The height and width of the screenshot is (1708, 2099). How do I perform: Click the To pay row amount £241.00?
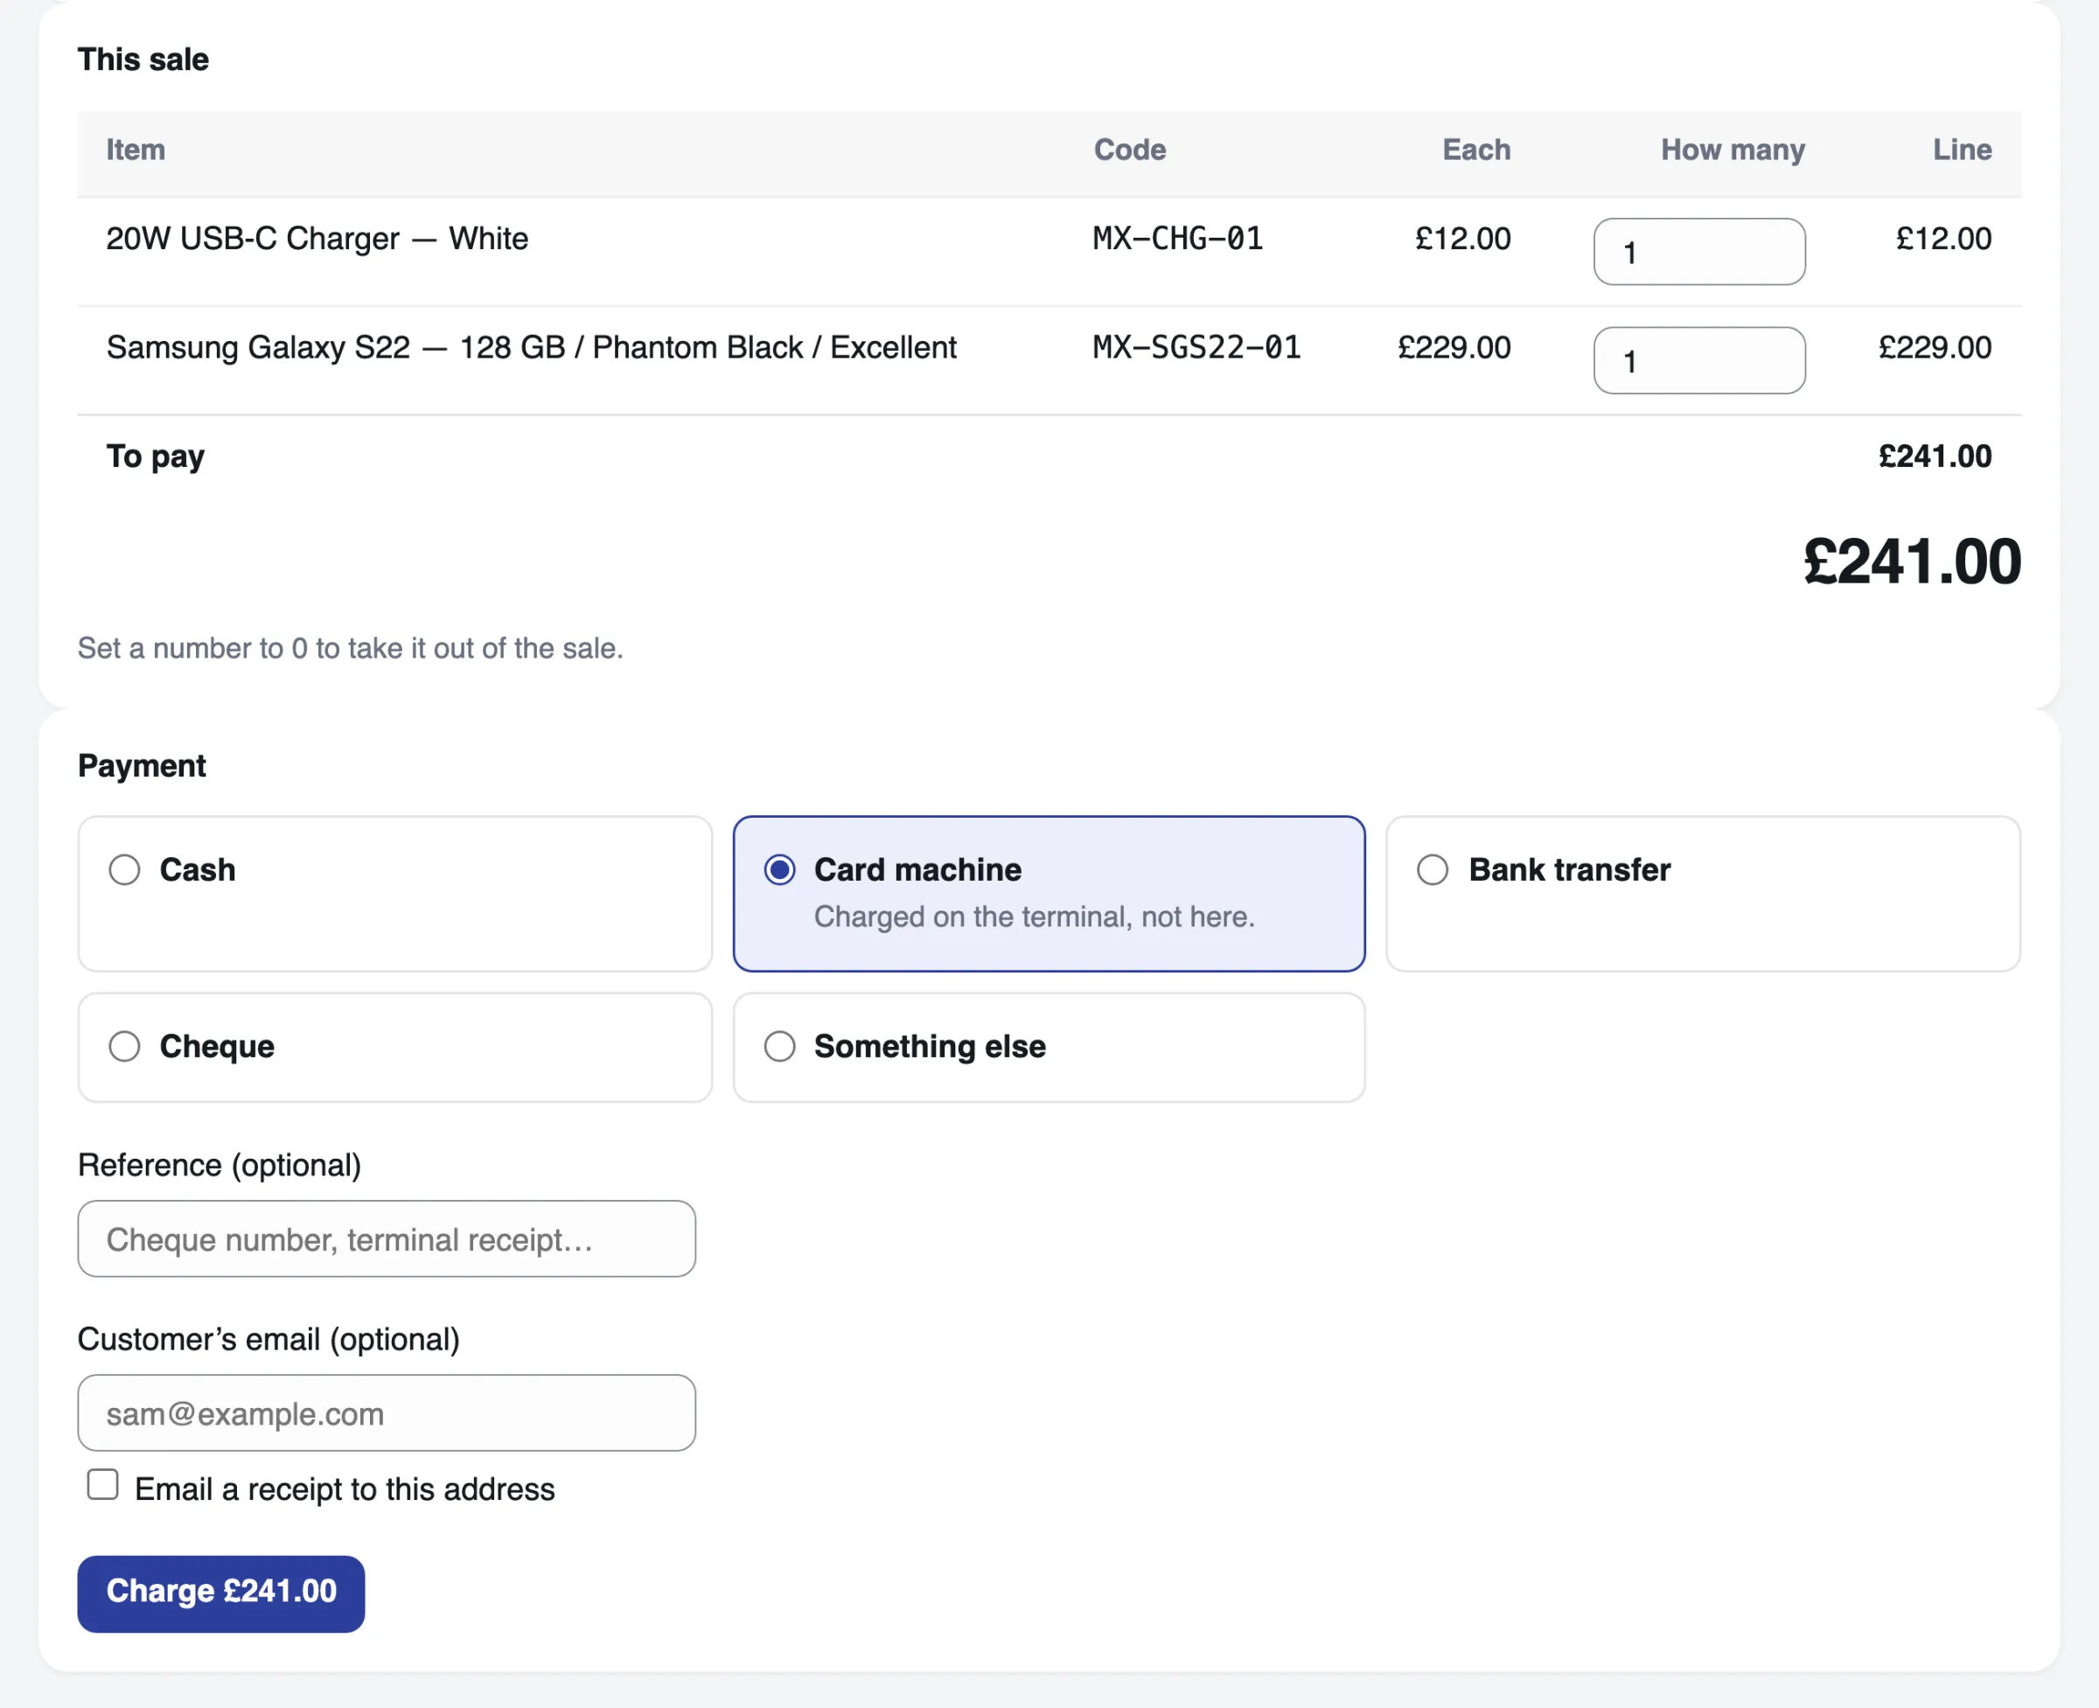1935,457
